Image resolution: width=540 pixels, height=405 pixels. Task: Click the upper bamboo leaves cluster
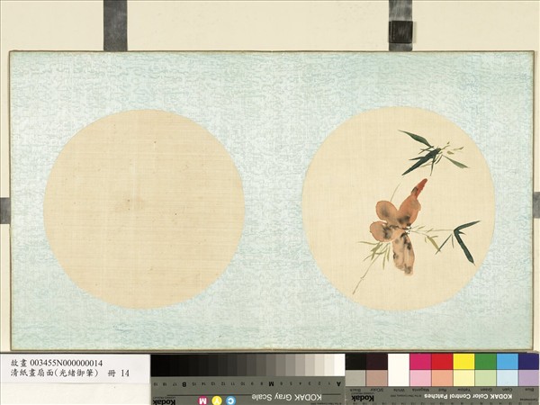425,153
